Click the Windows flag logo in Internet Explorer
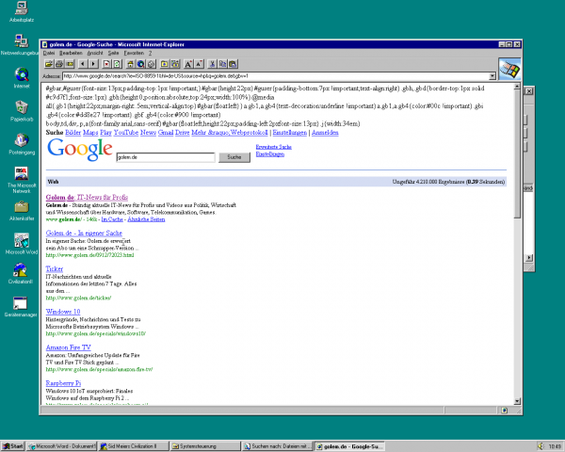Screen dimensions: 565x452 point(509,69)
